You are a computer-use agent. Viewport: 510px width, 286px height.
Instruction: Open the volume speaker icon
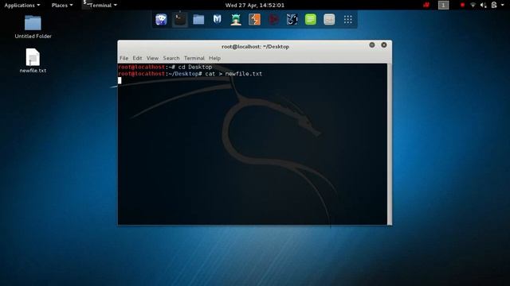[484, 5]
